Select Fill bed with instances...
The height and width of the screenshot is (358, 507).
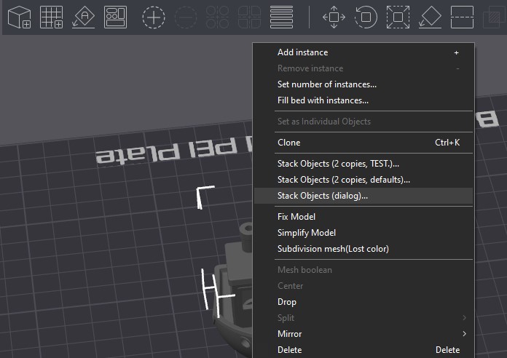coord(363,100)
